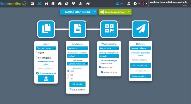Open the Watermarking naming rule Default dropdown
Image resolution: width=191 pixels, height=104 pixels.
[109, 56]
